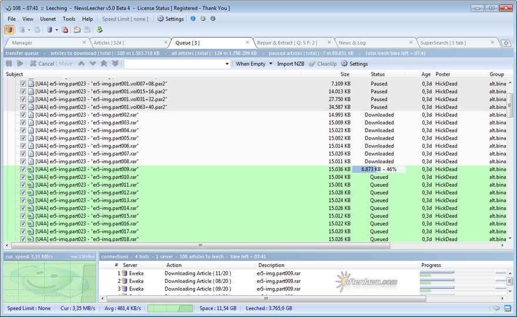Screen dimensions: 517x317
Task: Click the last dark gray round indicator
Action: pos(213,19)
